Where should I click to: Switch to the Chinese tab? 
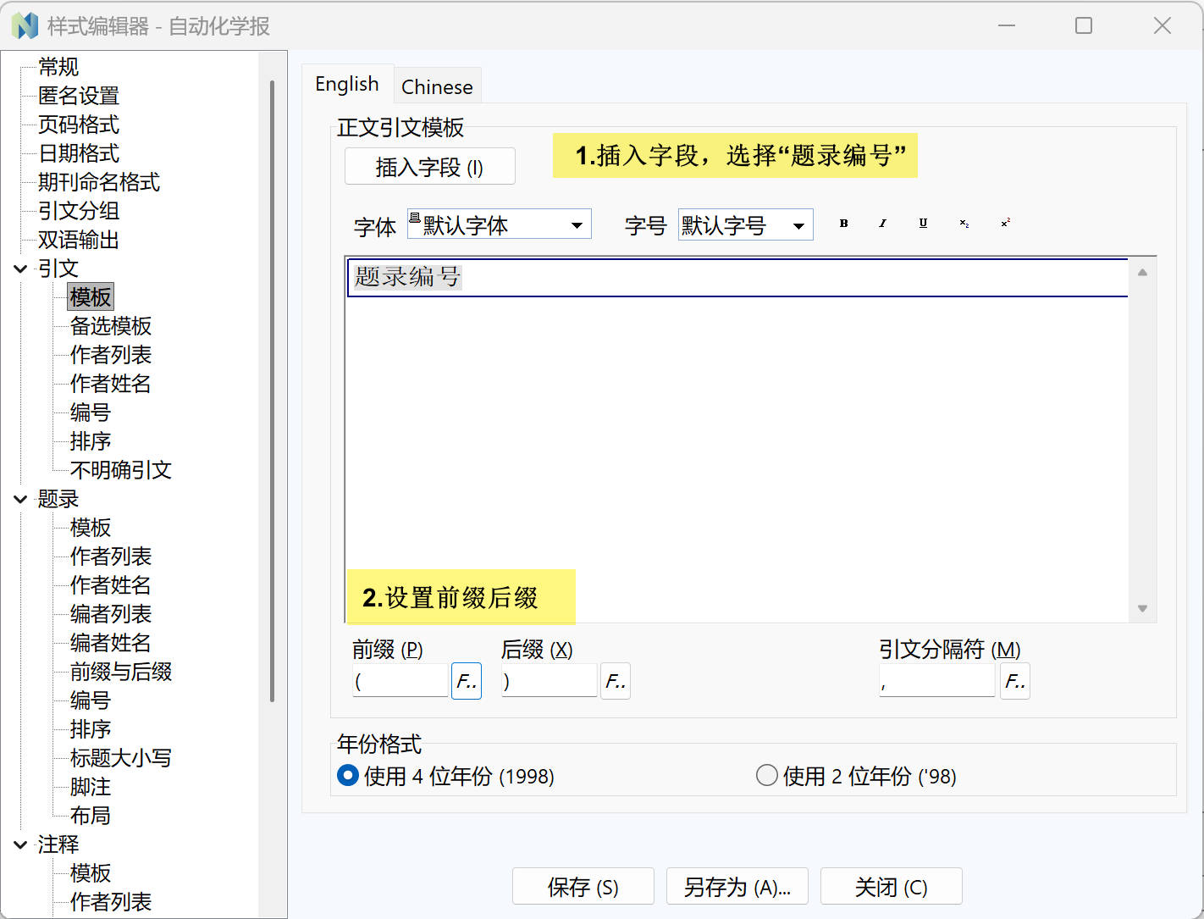coord(437,86)
